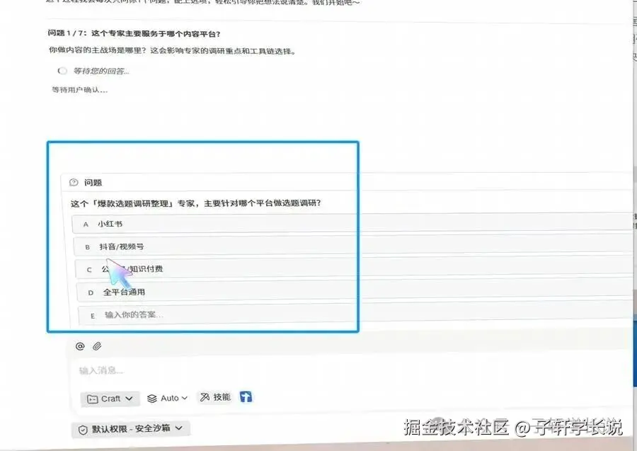Expand the 默认权限 - 安全沙箱 permission dropdown
Image resolution: width=637 pixels, height=451 pixels.
(x=131, y=429)
